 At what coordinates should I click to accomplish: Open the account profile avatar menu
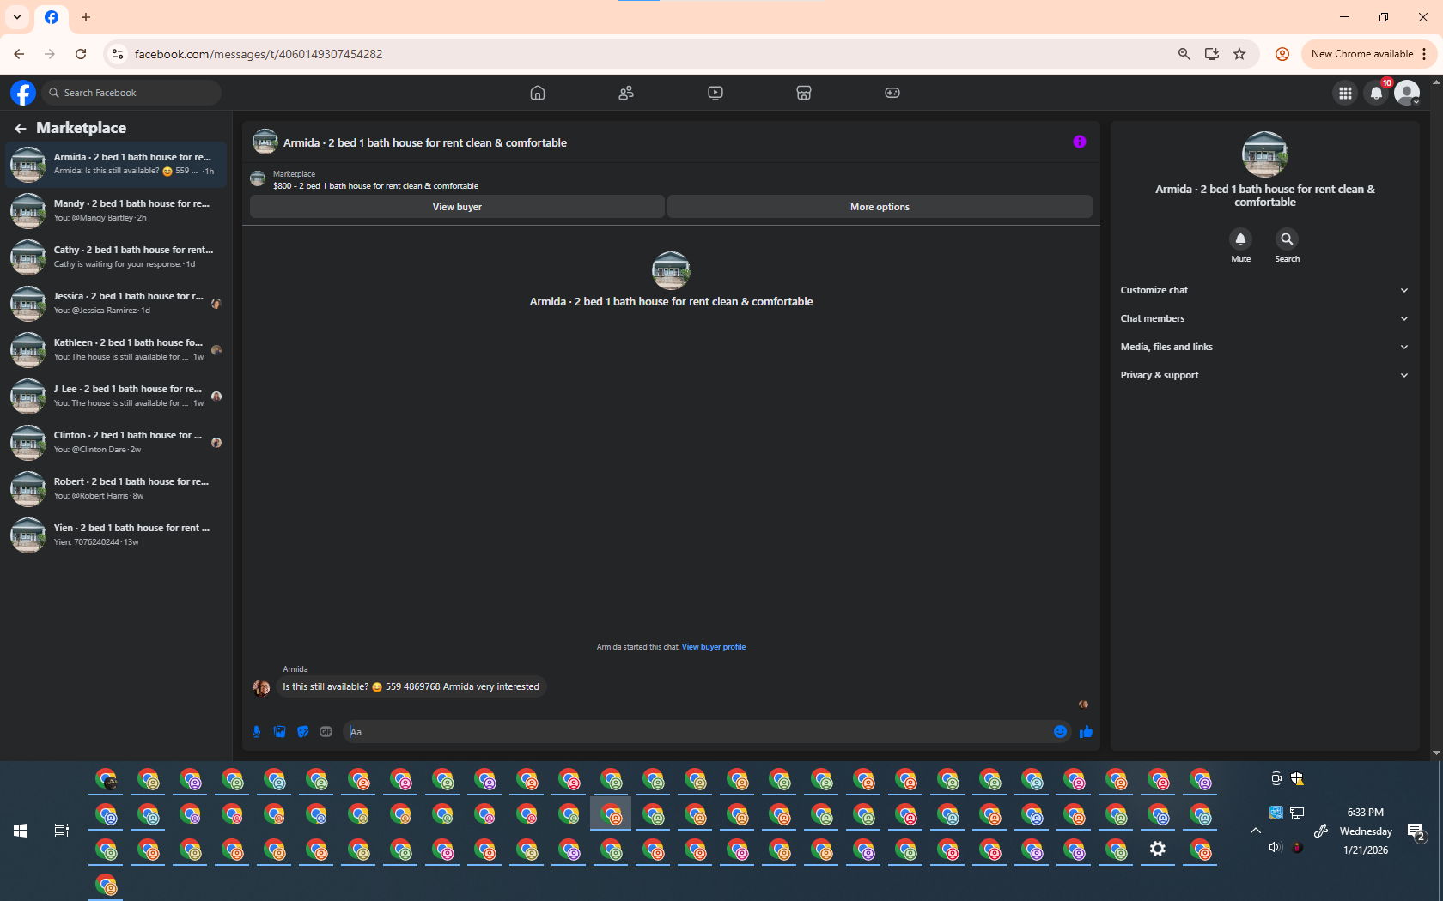click(x=1407, y=93)
